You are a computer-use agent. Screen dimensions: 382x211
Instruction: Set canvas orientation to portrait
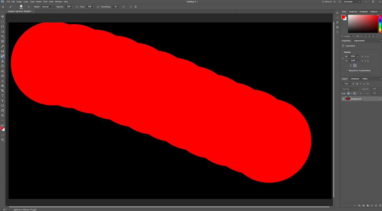351,66
